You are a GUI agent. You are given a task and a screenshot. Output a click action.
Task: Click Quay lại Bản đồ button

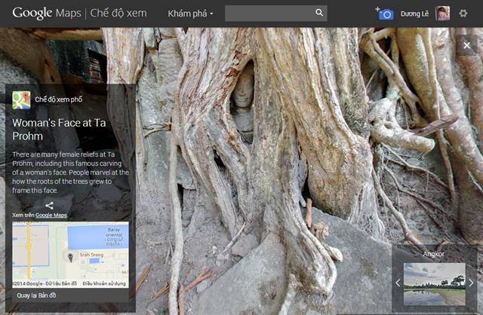click(x=36, y=295)
